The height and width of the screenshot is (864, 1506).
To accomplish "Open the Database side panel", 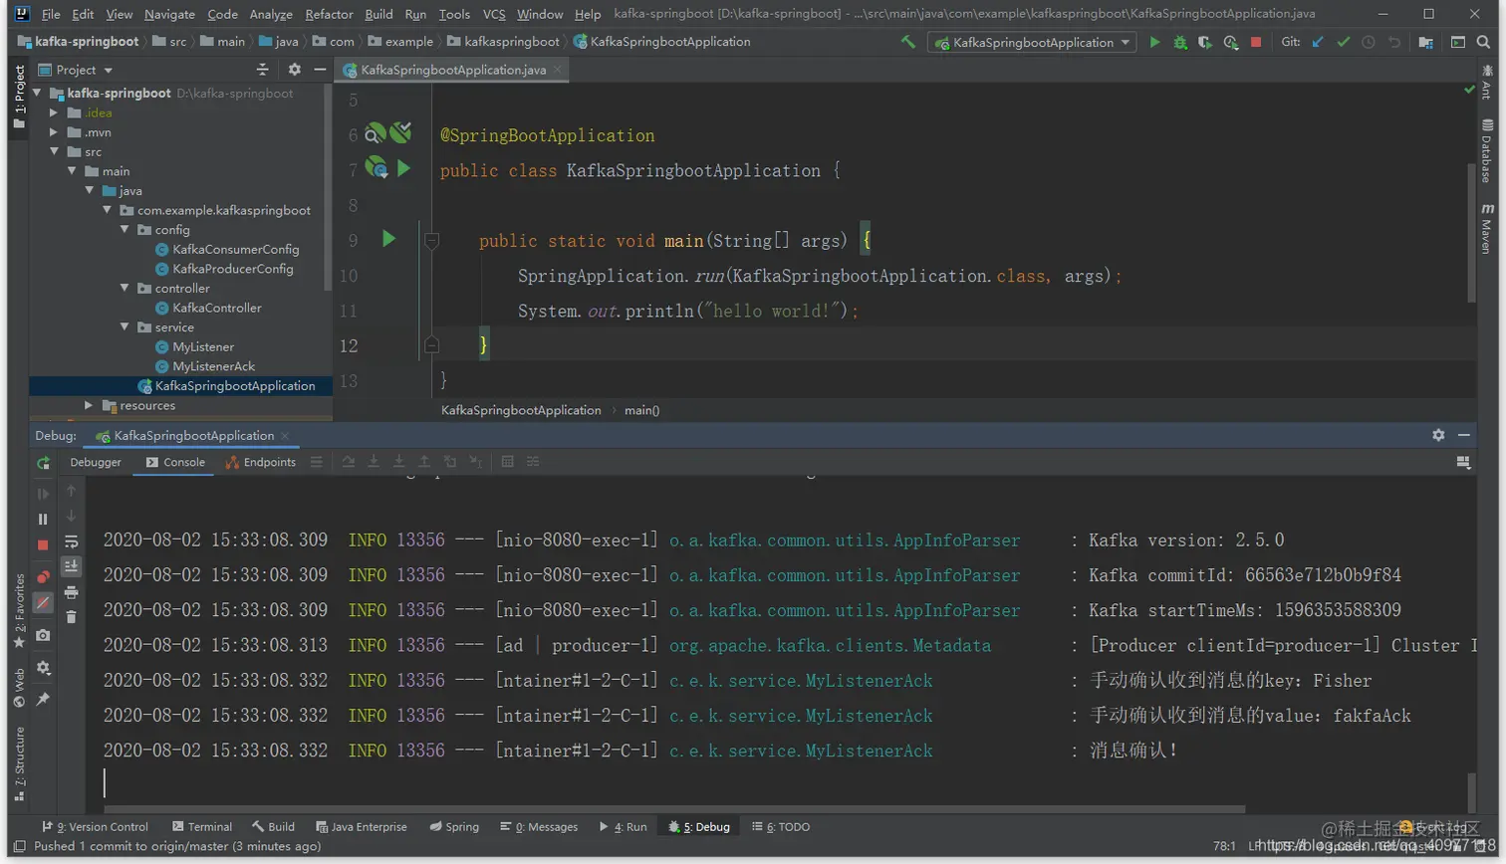I will point(1487,150).
